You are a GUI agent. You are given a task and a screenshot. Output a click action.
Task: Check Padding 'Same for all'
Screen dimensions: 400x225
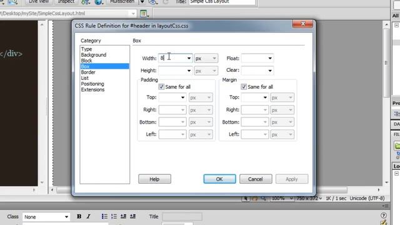[x=161, y=87]
